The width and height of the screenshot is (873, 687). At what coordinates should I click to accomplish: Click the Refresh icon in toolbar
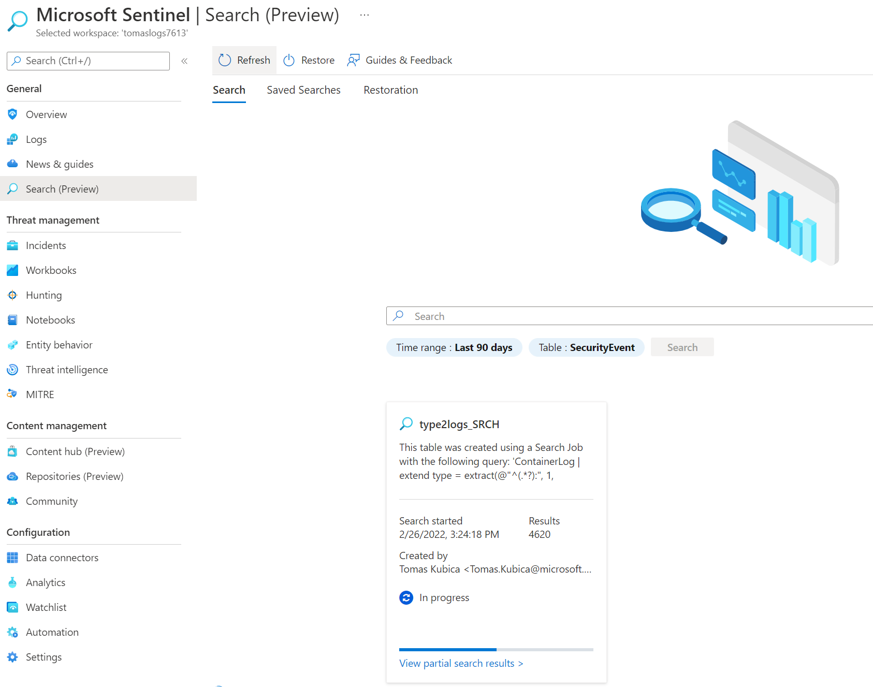coord(225,60)
